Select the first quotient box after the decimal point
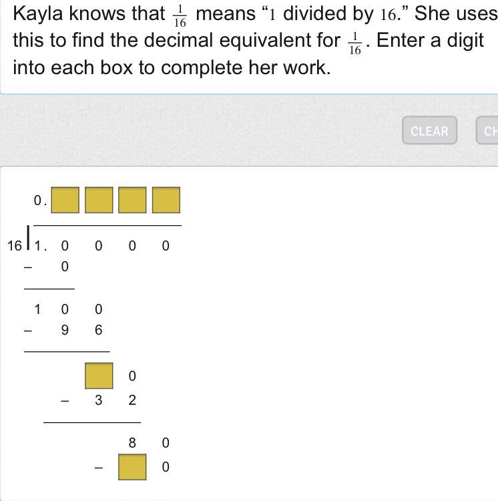Viewport: 498px width, 501px height. click(65, 200)
